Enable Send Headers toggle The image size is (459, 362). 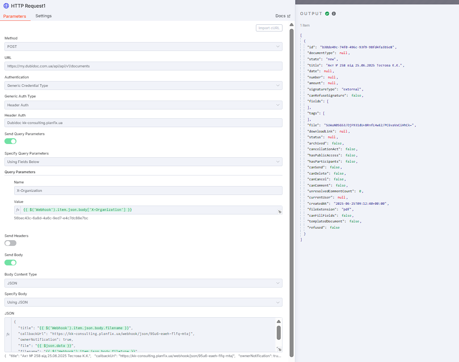coord(11,243)
